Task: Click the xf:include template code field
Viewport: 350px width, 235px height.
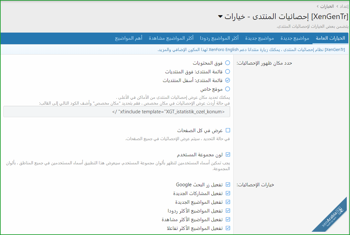Action: (x=117, y=112)
